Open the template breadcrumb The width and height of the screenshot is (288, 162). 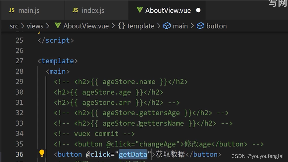pyautogui.click(x=141, y=26)
